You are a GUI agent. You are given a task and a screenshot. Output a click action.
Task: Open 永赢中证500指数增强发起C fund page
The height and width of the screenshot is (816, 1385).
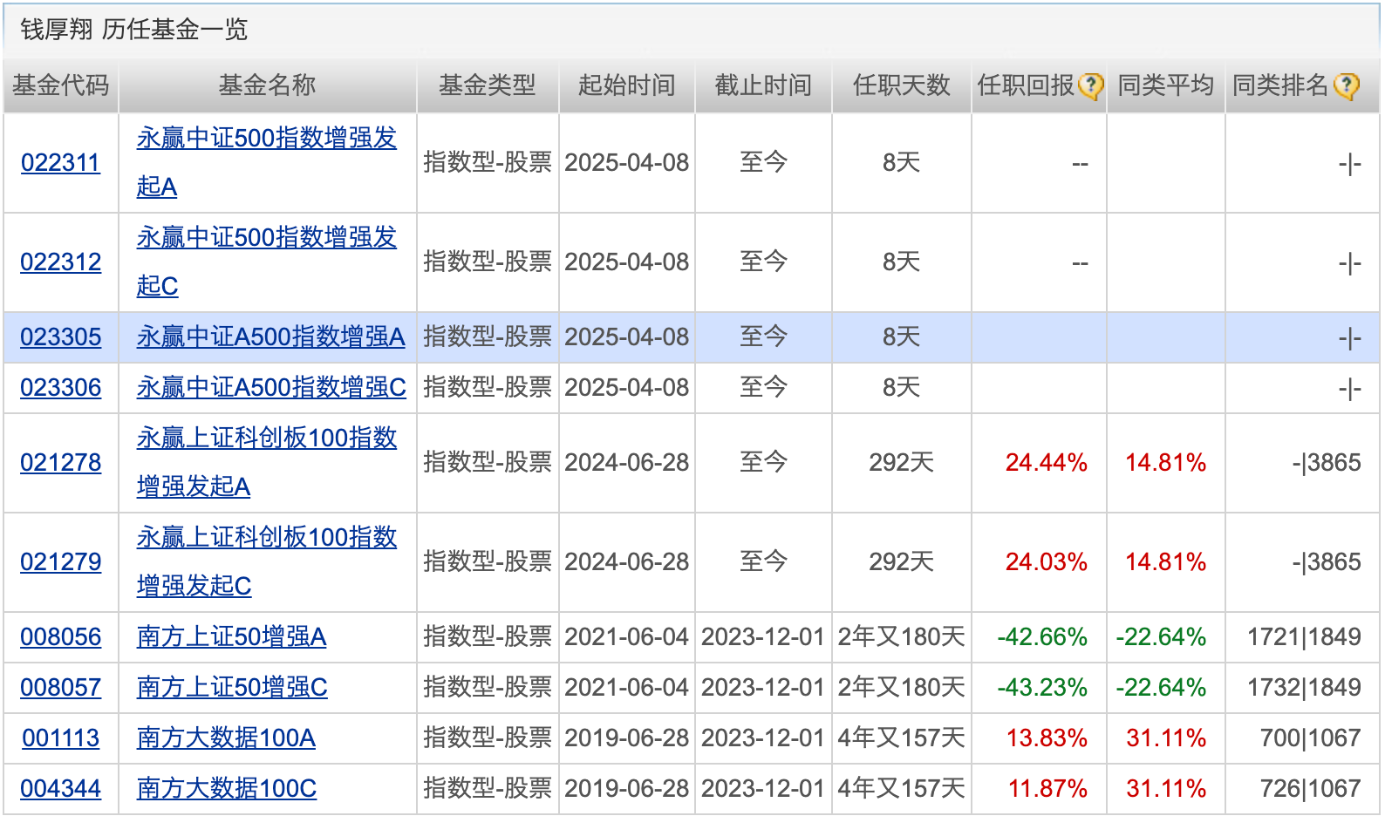pyautogui.click(x=266, y=262)
